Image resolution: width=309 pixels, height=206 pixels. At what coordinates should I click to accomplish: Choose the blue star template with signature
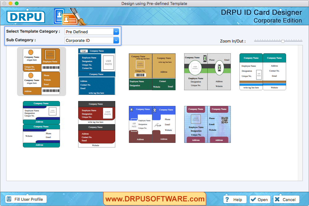click(152, 124)
